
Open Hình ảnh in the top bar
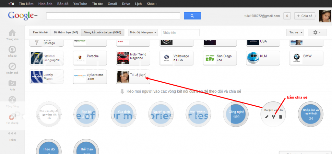[x=45, y=4]
